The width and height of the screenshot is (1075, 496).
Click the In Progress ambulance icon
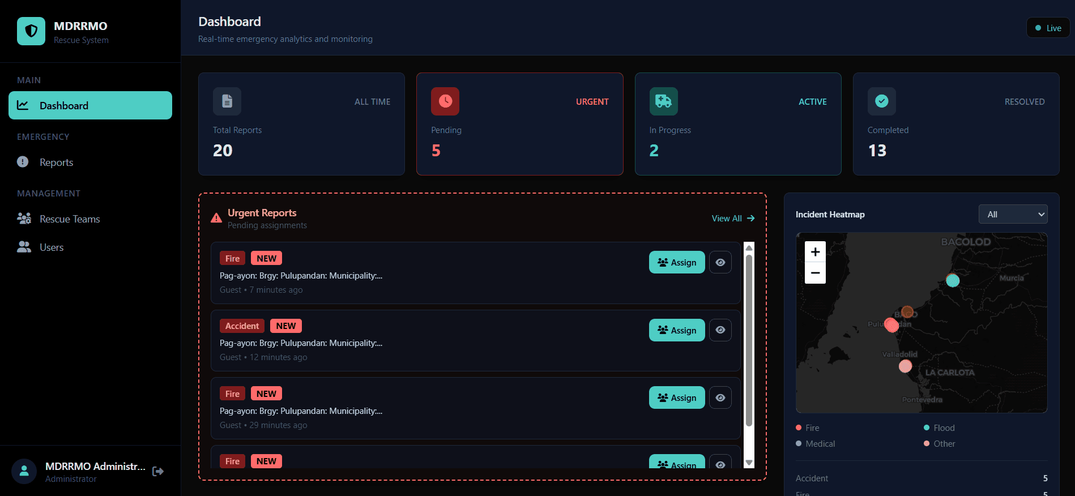pos(664,101)
